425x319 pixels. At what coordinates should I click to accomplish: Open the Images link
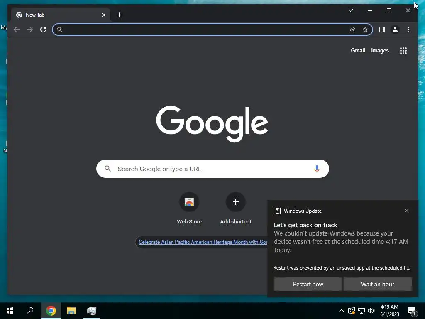pyautogui.click(x=380, y=50)
